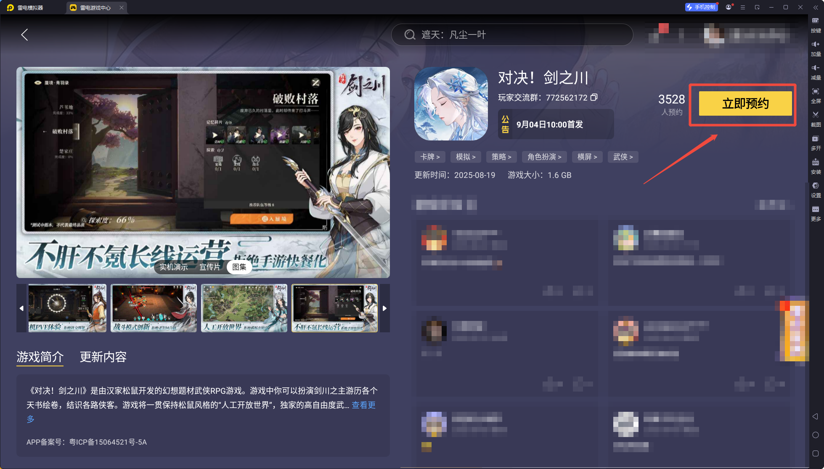Enter fullscreen using 全屏 icon
This screenshot has width=824, height=469.
816,95
